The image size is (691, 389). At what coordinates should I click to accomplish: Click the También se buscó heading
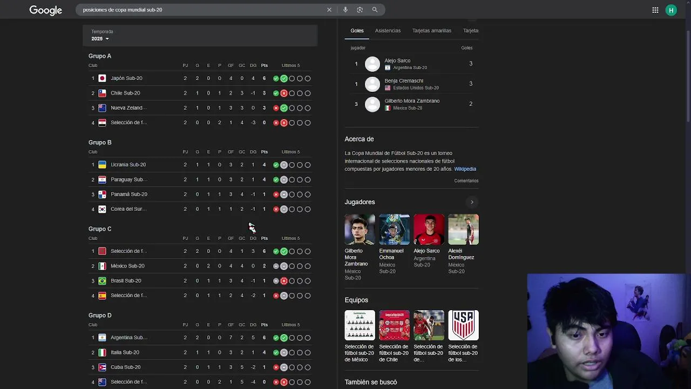pos(371,383)
